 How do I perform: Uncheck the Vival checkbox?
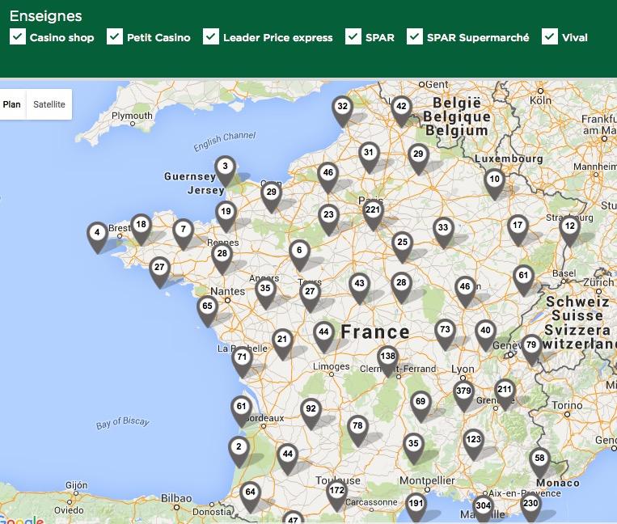click(x=550, y=36)
